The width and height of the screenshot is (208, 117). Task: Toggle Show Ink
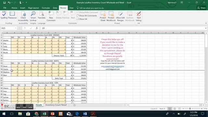point(82,19)
